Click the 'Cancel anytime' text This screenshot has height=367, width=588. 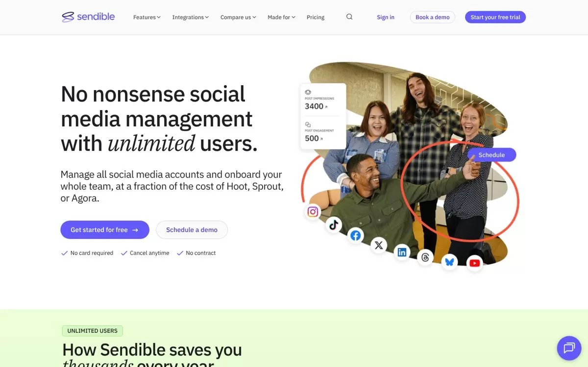149,253
